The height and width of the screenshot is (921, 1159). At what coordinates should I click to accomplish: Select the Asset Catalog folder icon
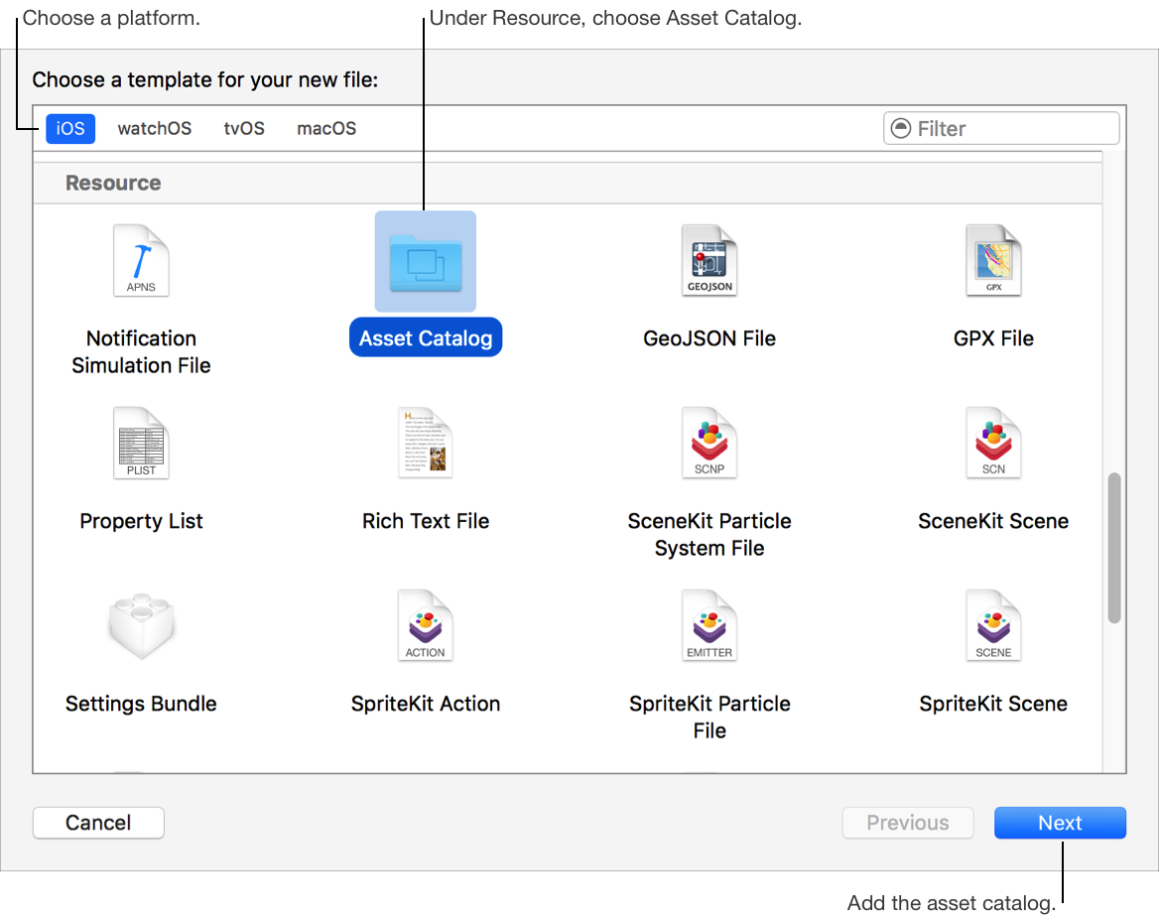[x=426, y=262]
